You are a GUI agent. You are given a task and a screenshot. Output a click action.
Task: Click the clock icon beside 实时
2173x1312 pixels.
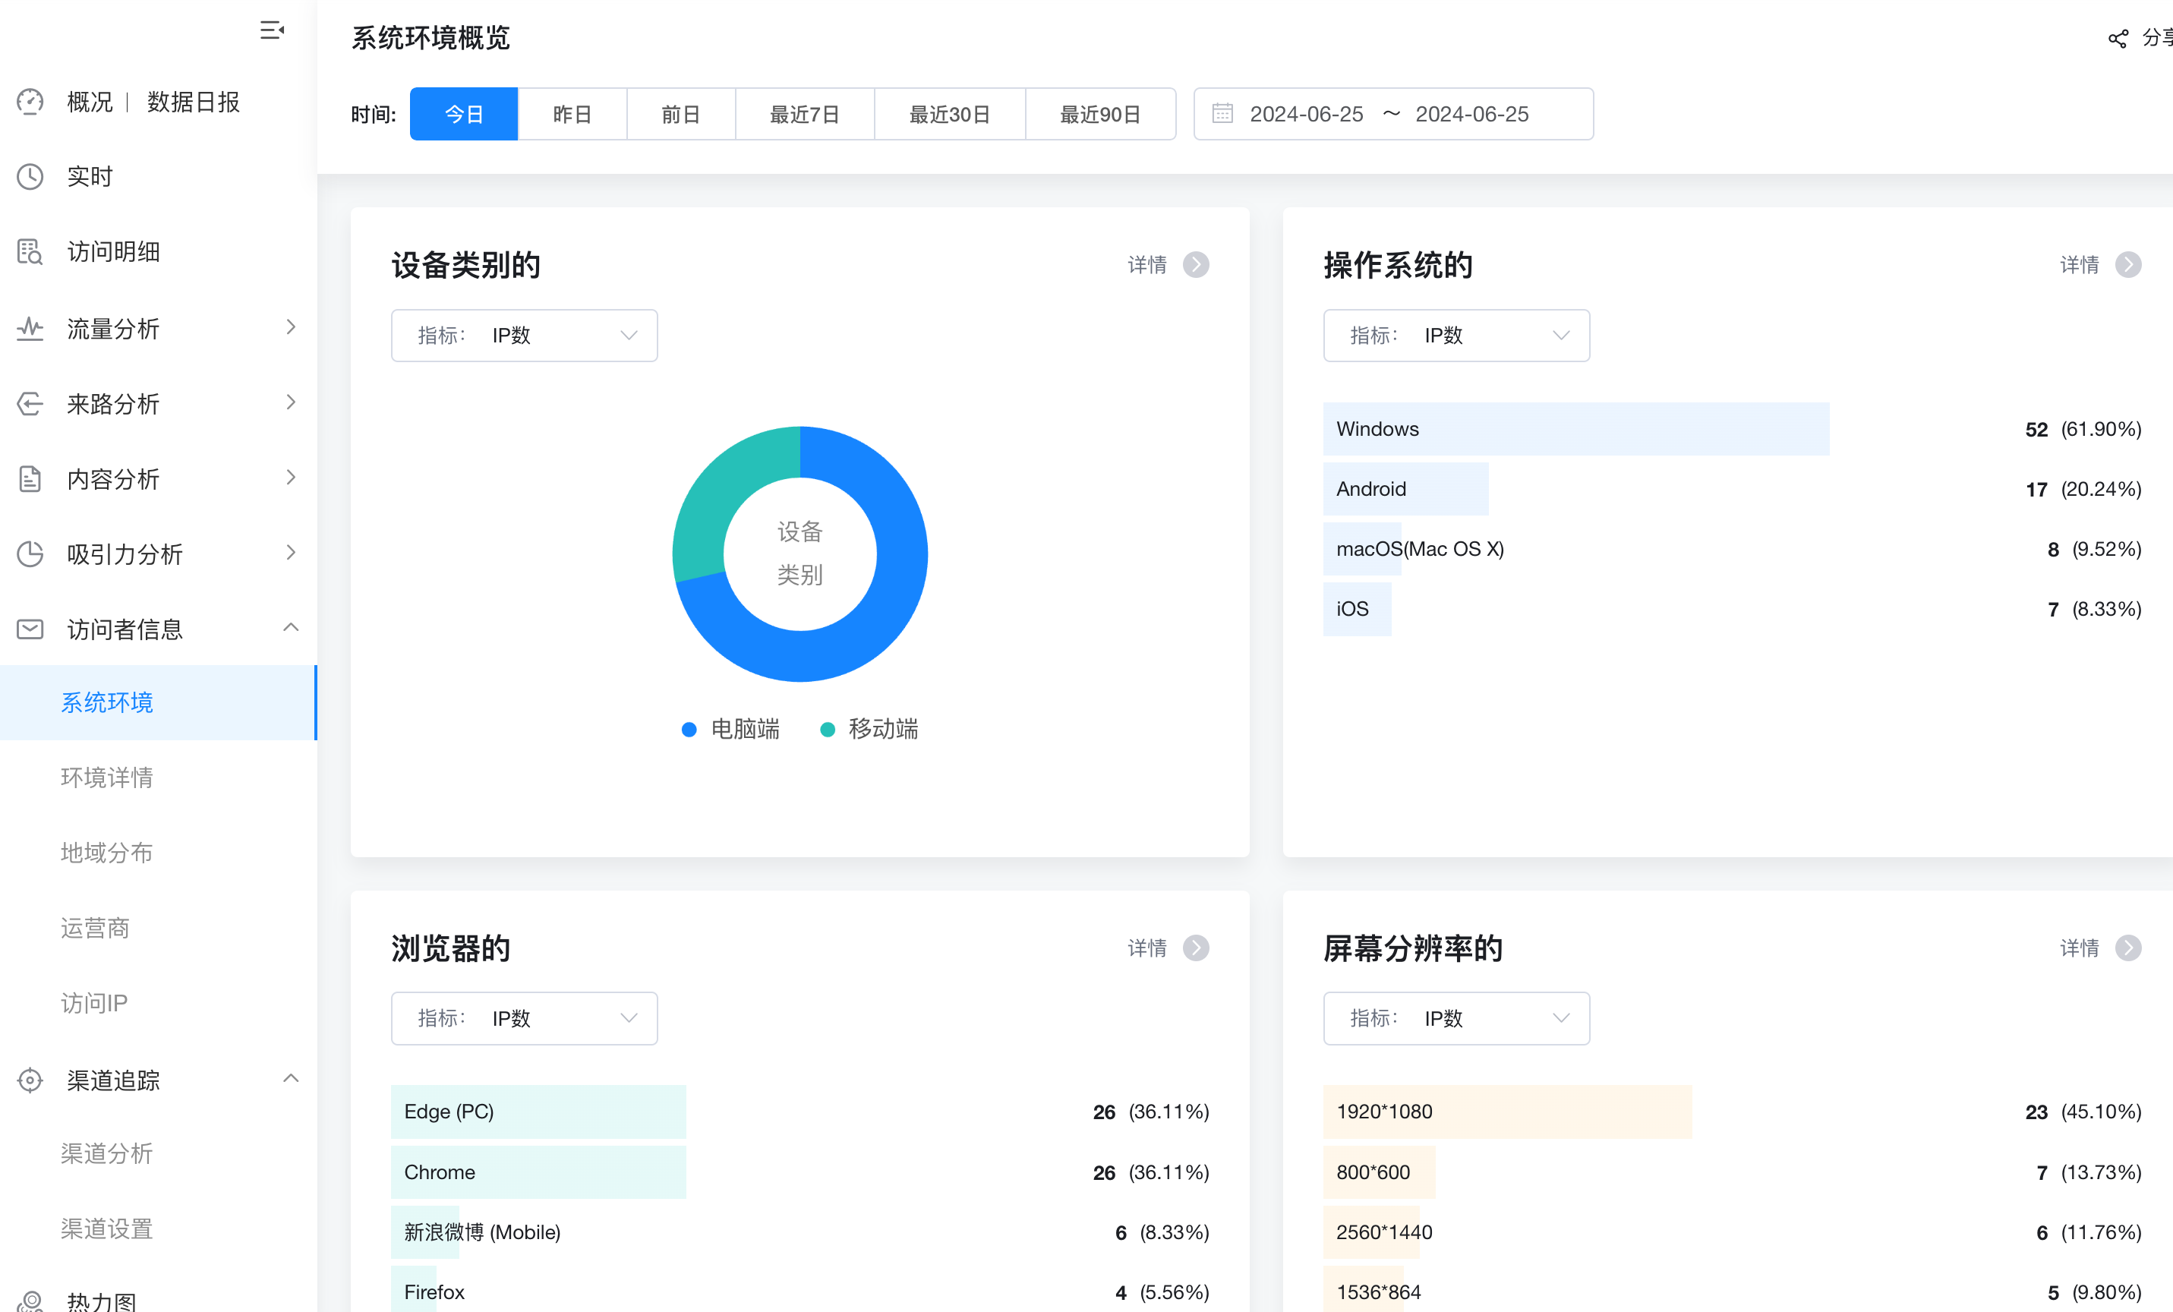(30, 176)
